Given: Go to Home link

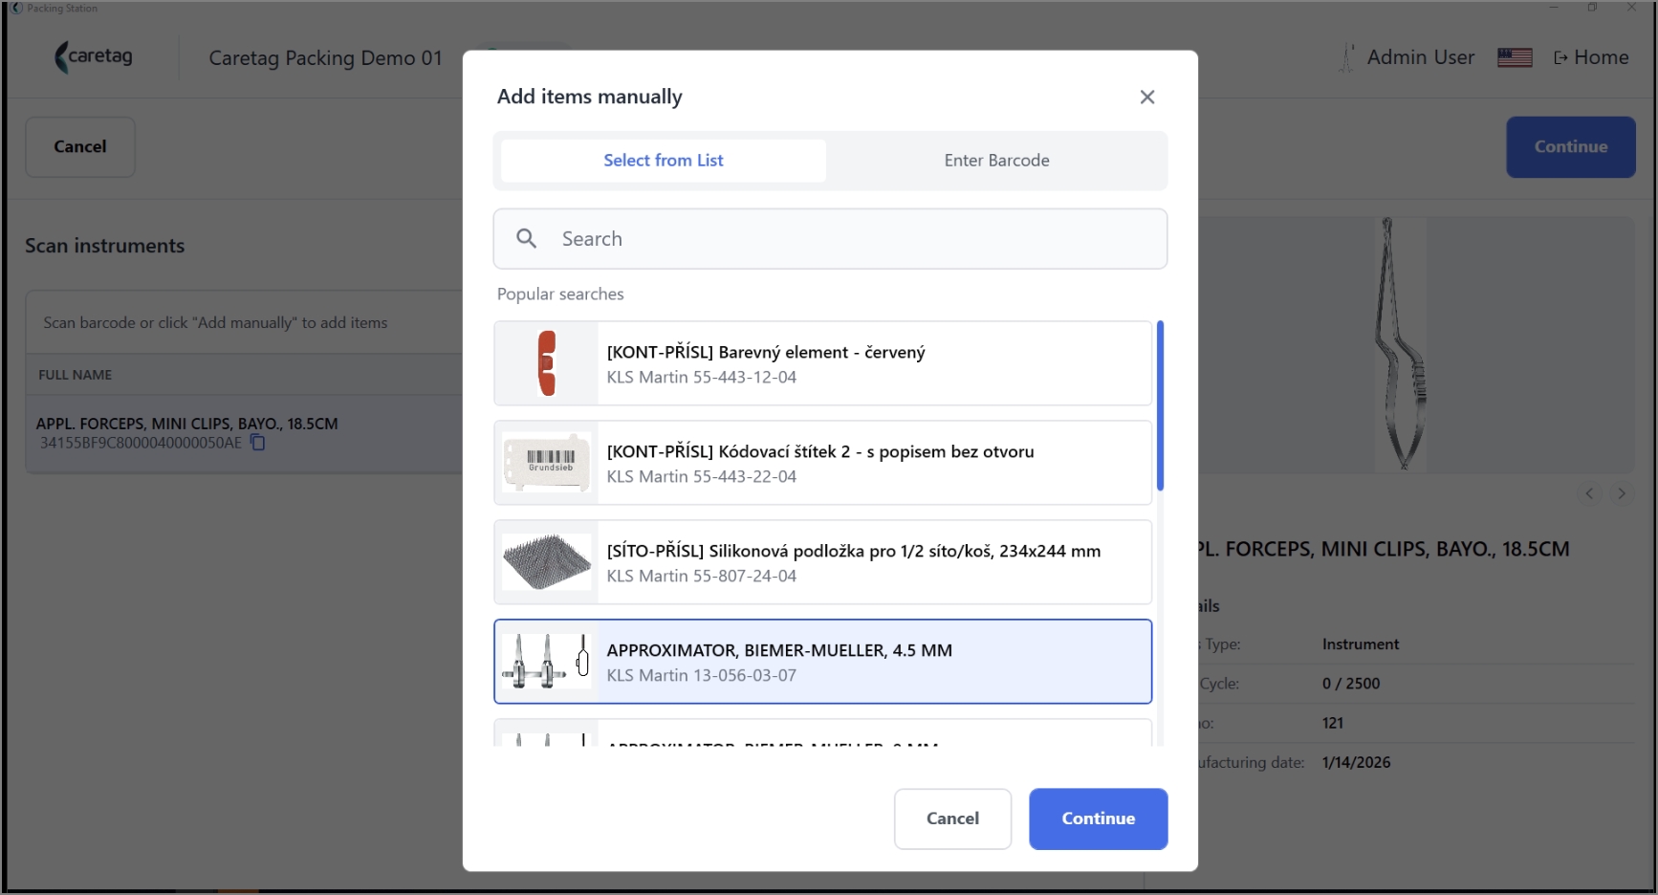Looking at the screenshot, I should pyautogui.click(x=1591, y=57).
